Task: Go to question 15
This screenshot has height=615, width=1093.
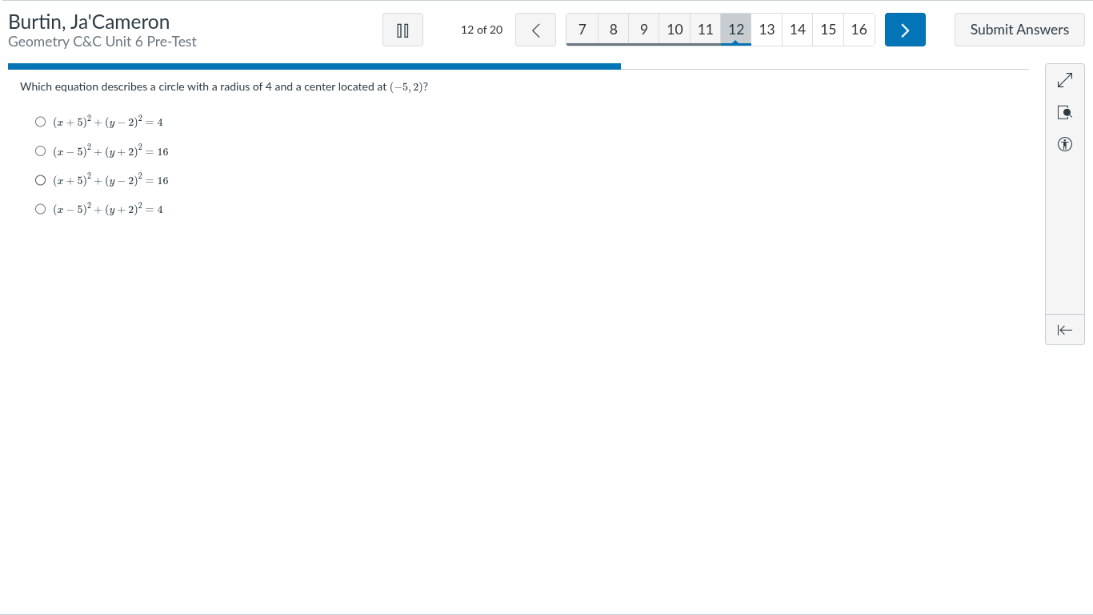Action: click(828, 30)
